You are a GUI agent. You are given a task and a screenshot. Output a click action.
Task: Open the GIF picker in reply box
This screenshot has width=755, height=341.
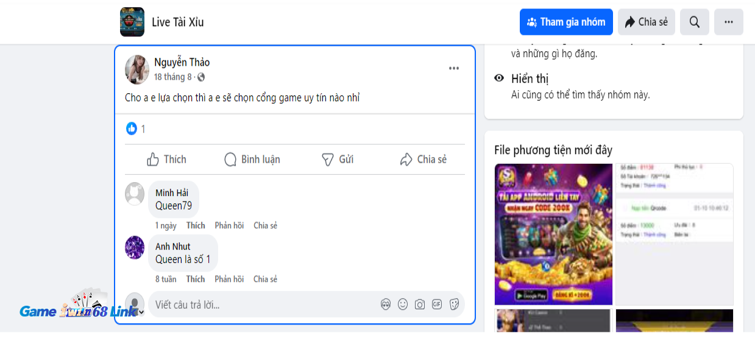436,304
